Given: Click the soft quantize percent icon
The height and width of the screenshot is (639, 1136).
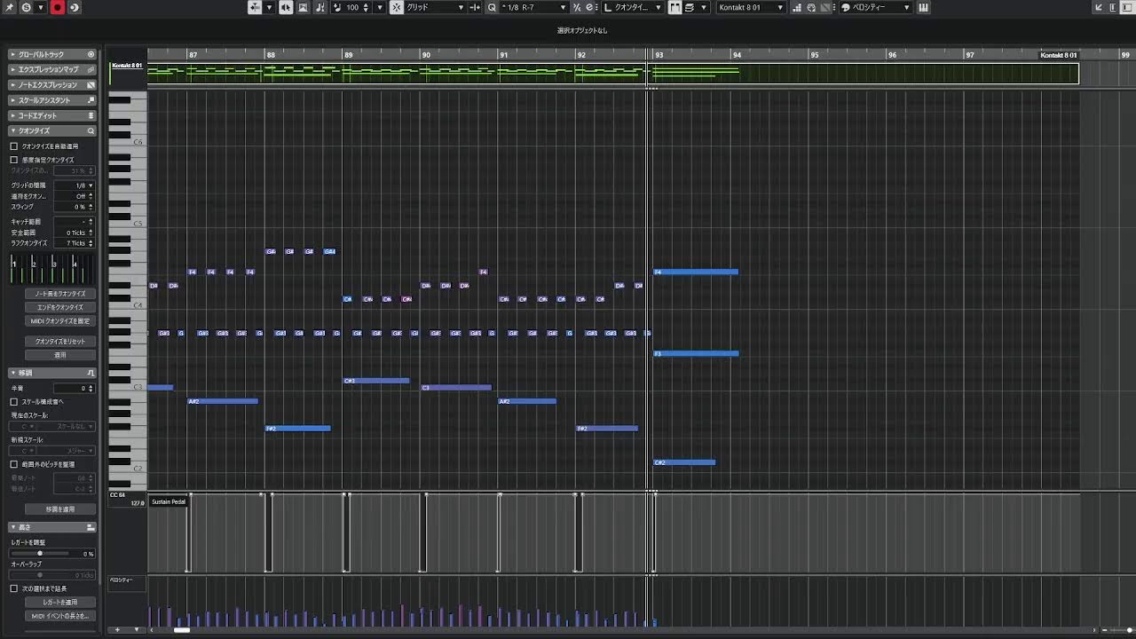Looking at the screenshot, I should point(577,7).
